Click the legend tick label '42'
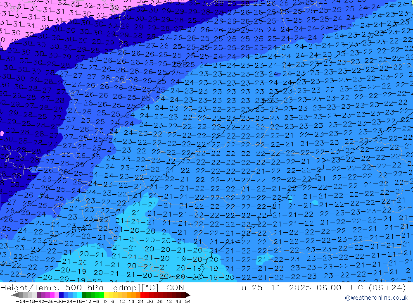The image size is (413, 303). (x=169, y=301)
